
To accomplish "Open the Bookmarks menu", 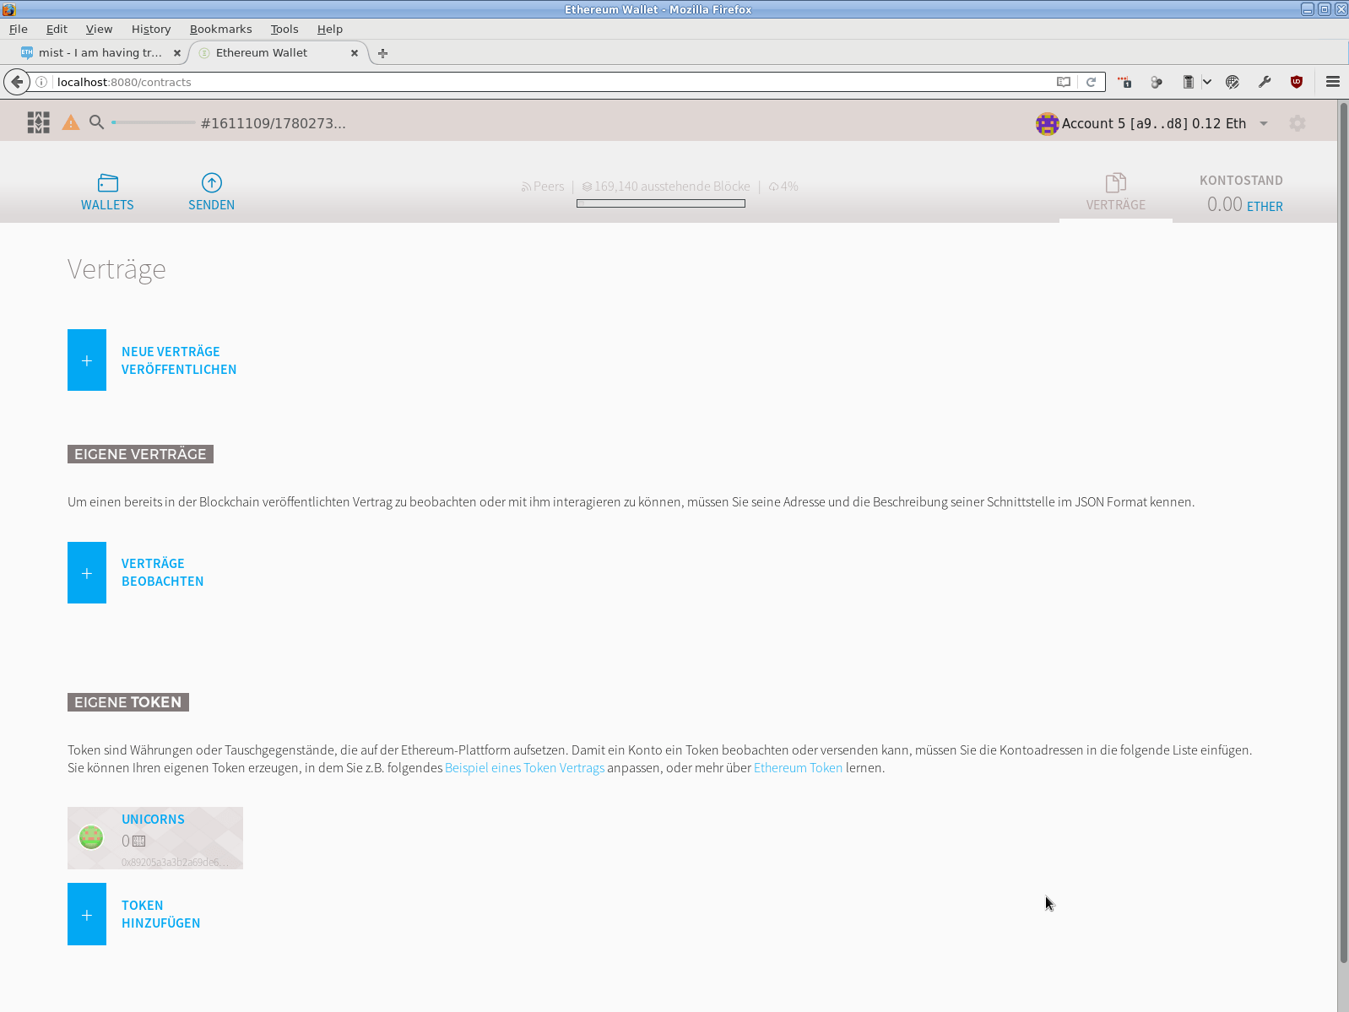I will tap(220, 29).
